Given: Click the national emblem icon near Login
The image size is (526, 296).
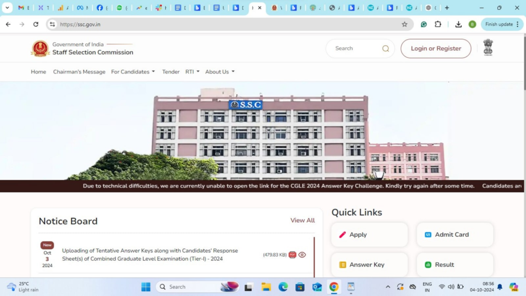Looking at the screenshot, I should tap(487, 47).
